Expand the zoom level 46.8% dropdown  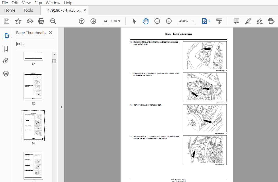coord(193,21)
